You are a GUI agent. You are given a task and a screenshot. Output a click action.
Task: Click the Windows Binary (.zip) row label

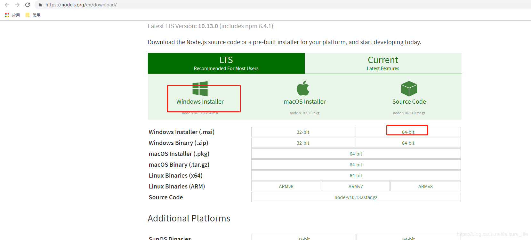pyautogui.click(x=178, y=143)
